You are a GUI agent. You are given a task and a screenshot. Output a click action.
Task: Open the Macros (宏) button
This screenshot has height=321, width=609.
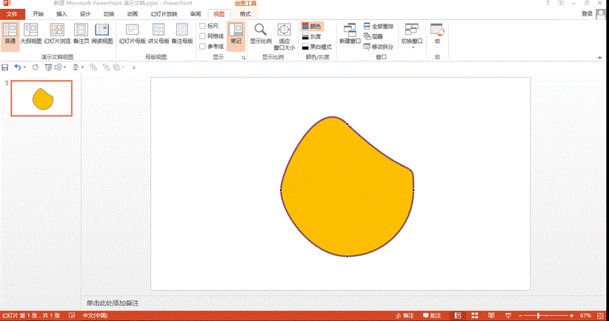click(x=437, y=33)
